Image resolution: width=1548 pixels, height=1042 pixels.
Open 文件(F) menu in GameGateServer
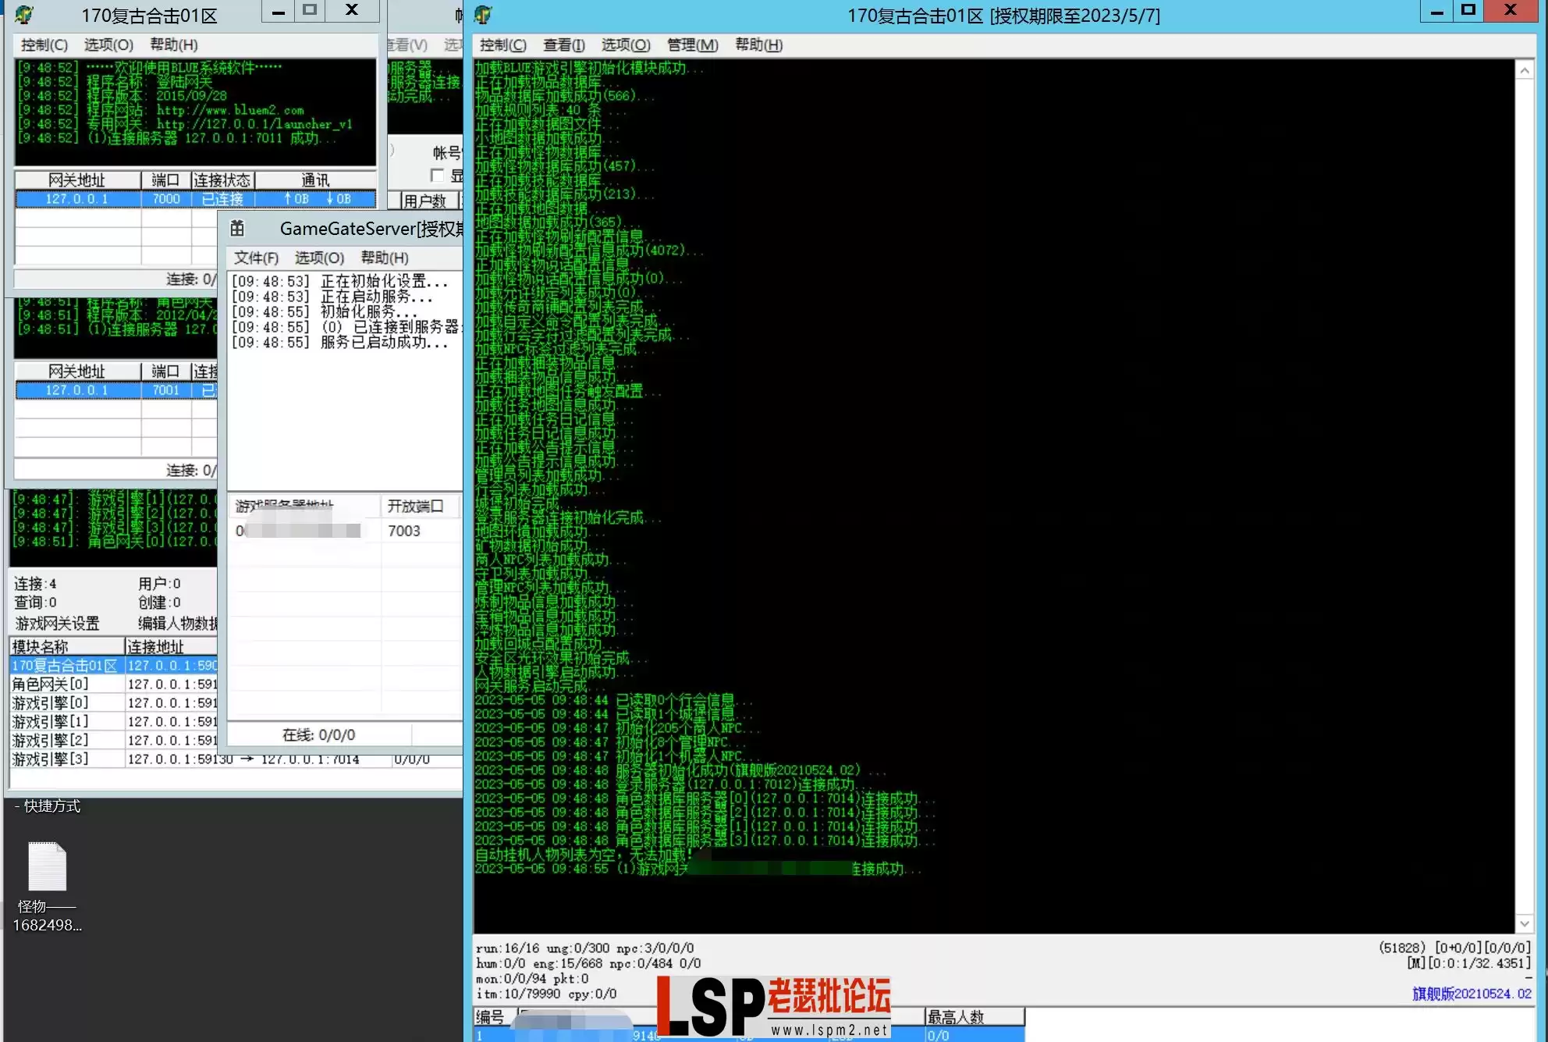[x=256, y=258]
